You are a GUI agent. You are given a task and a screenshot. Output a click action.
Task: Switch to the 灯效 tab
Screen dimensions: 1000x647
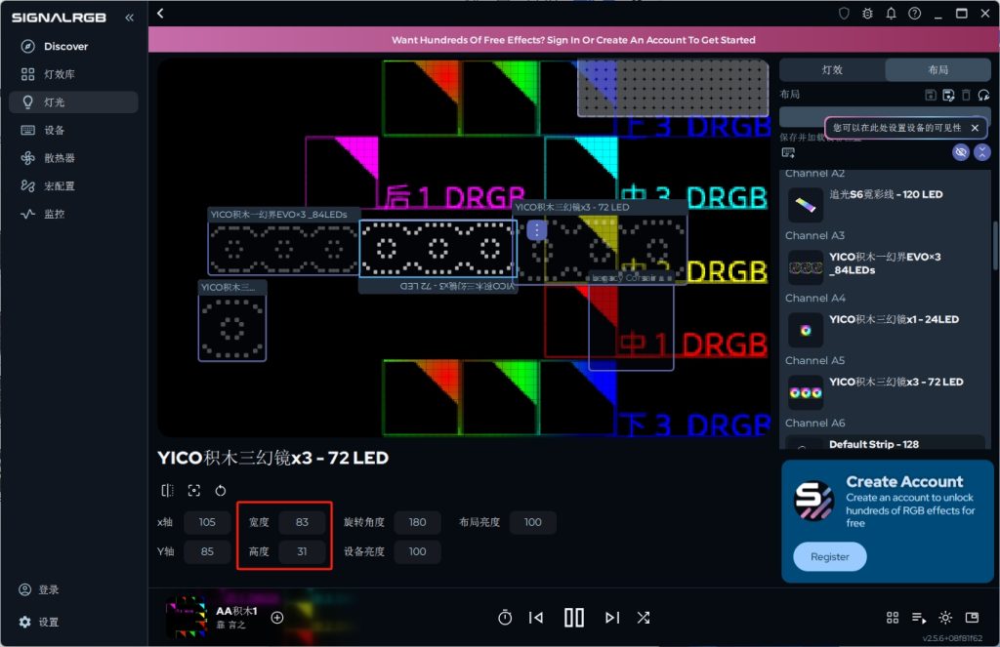click(832, 69)
